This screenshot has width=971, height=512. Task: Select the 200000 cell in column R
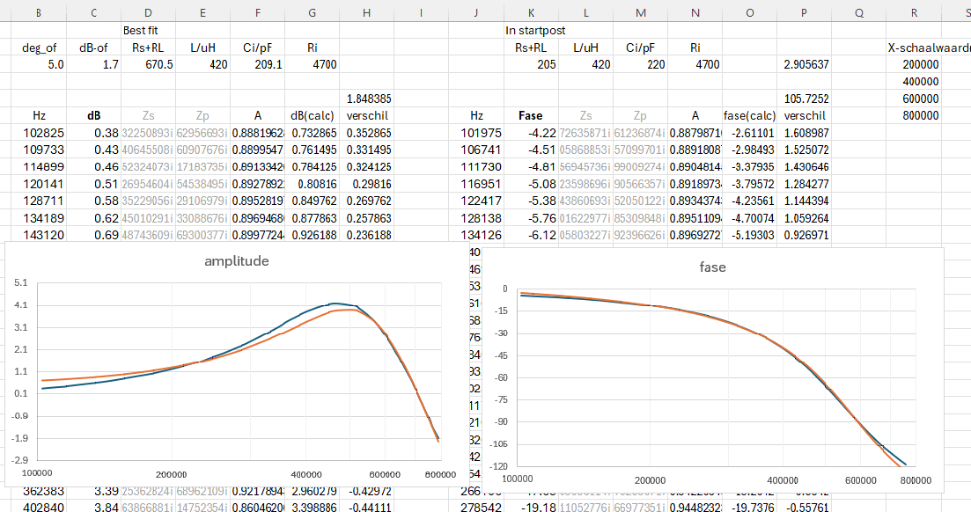click(914, 64)
